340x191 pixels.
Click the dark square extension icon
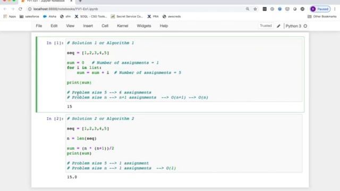[x=265, y=9]
